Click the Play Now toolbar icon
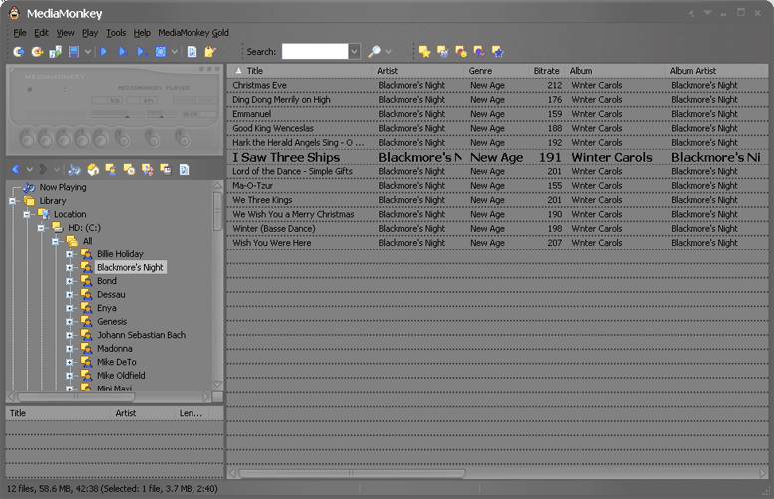The width and height of the screenshot is (774, 499). tap(103, 51)
